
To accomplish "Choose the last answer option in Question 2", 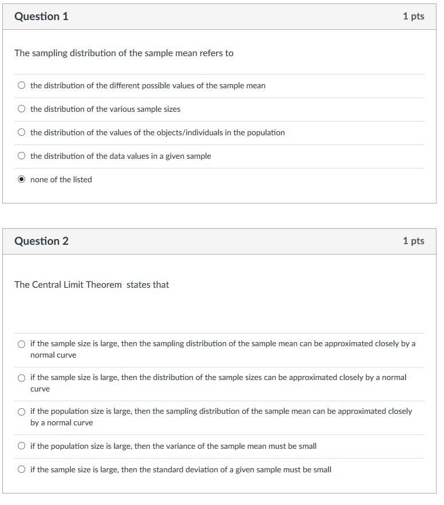I will tap(21, 469).
